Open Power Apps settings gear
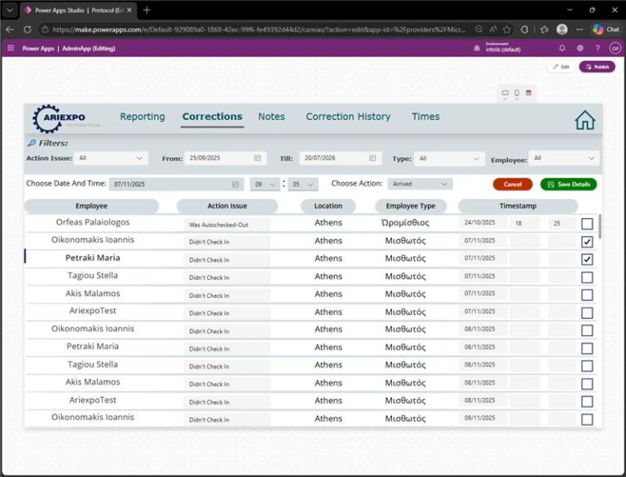The width and height of the screenshot is (626, 477). click(x=580, y=48)
